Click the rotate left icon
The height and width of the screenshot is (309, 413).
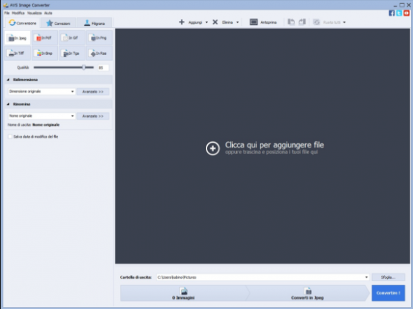pyautogui.click(x=291, y=22)
